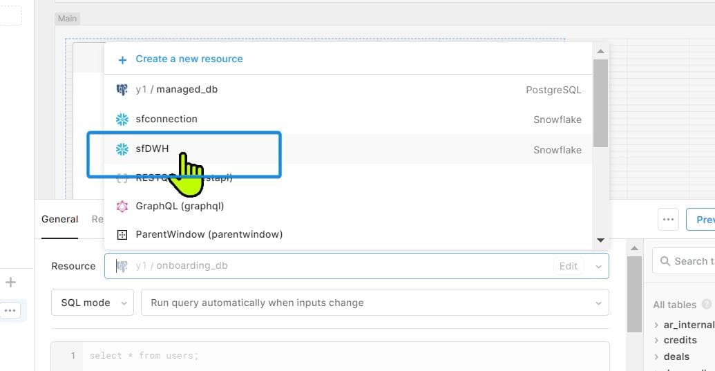Expand the Resource selector chevron

pyautogui.click(x=598, y=266)
